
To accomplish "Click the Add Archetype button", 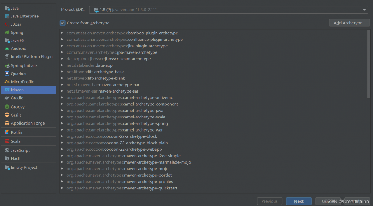I will click(x=349, y=23).
